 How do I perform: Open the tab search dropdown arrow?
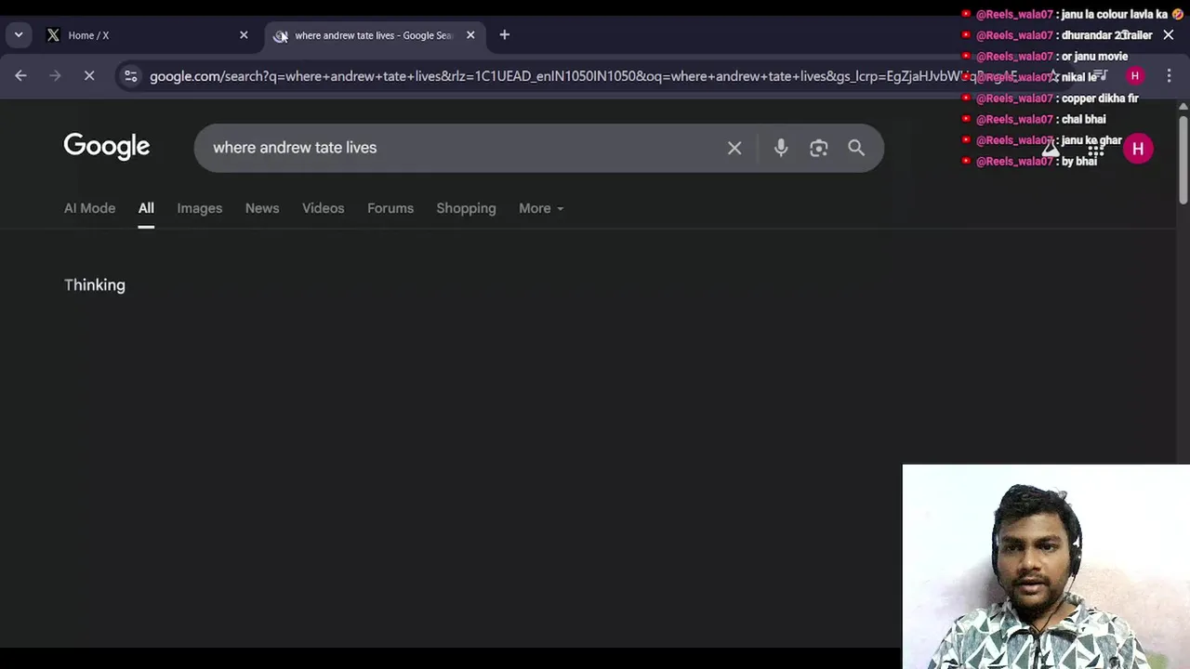coord(19,35)
